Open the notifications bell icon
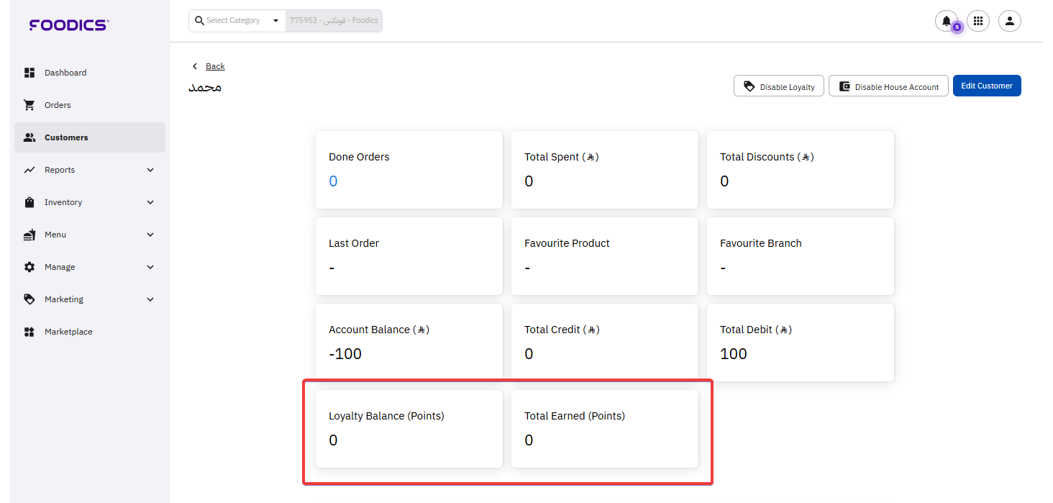1053x503 pixels. tap(947, 21)
